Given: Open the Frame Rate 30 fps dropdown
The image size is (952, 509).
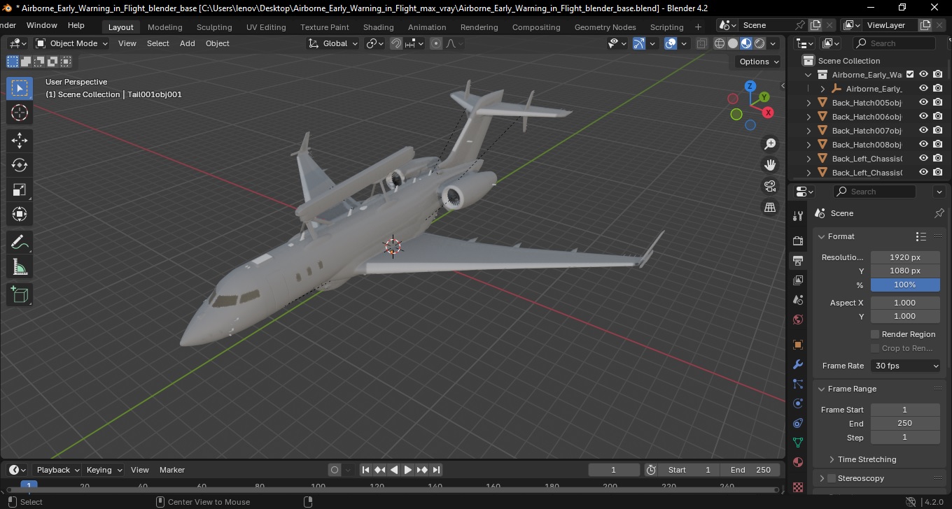Looking at the screenshot, I should tap(906, 366).
